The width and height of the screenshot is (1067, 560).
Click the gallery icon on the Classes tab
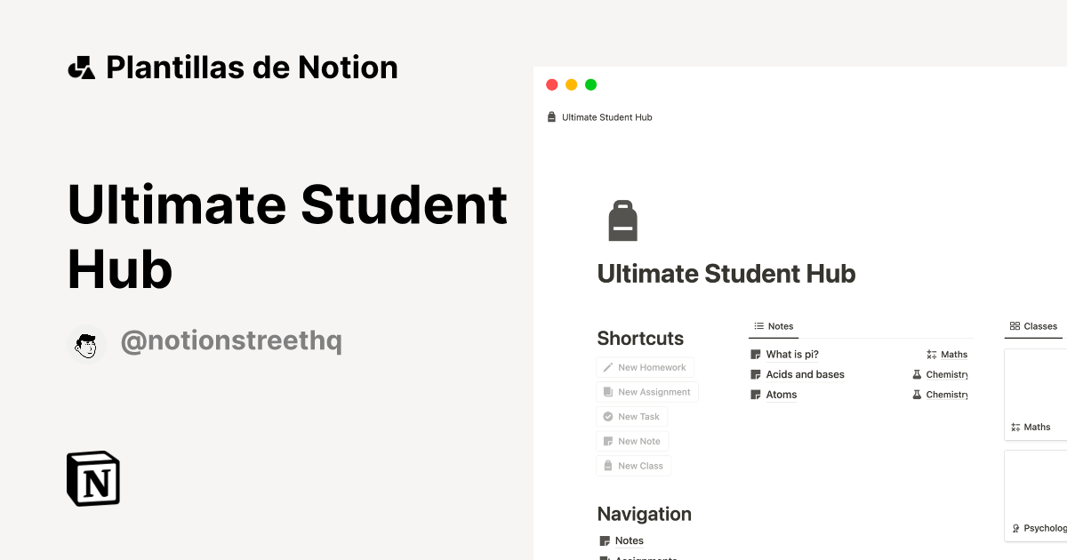[x=1015, y=325]
